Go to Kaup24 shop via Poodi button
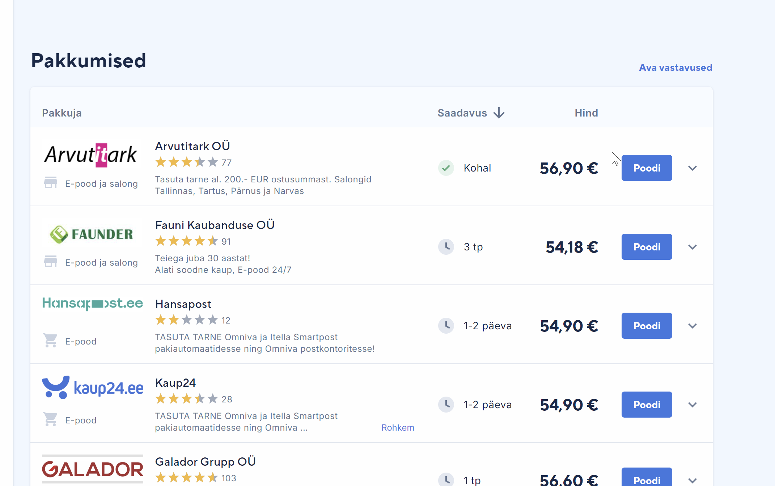 point(647,405)
